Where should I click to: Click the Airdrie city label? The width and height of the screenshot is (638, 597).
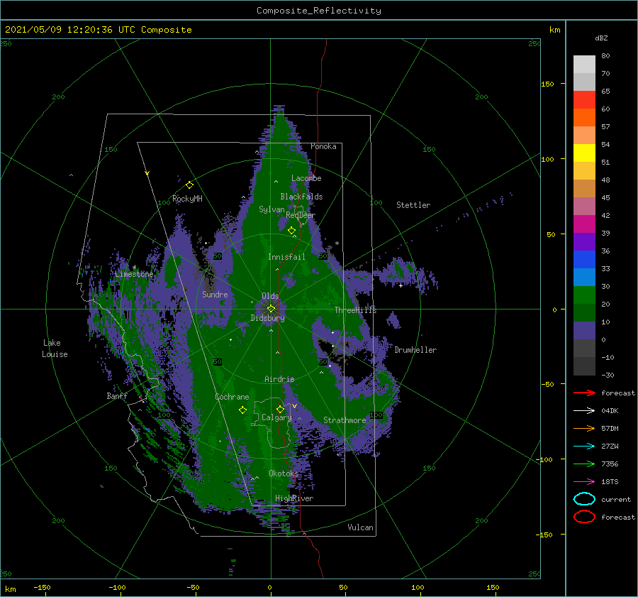click(279, 379)
